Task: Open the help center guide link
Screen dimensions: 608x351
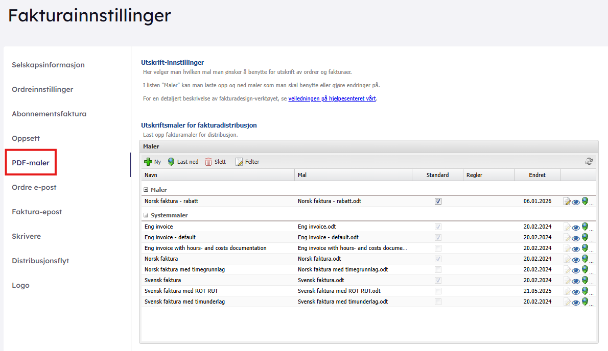Action: tap(332, 98)
